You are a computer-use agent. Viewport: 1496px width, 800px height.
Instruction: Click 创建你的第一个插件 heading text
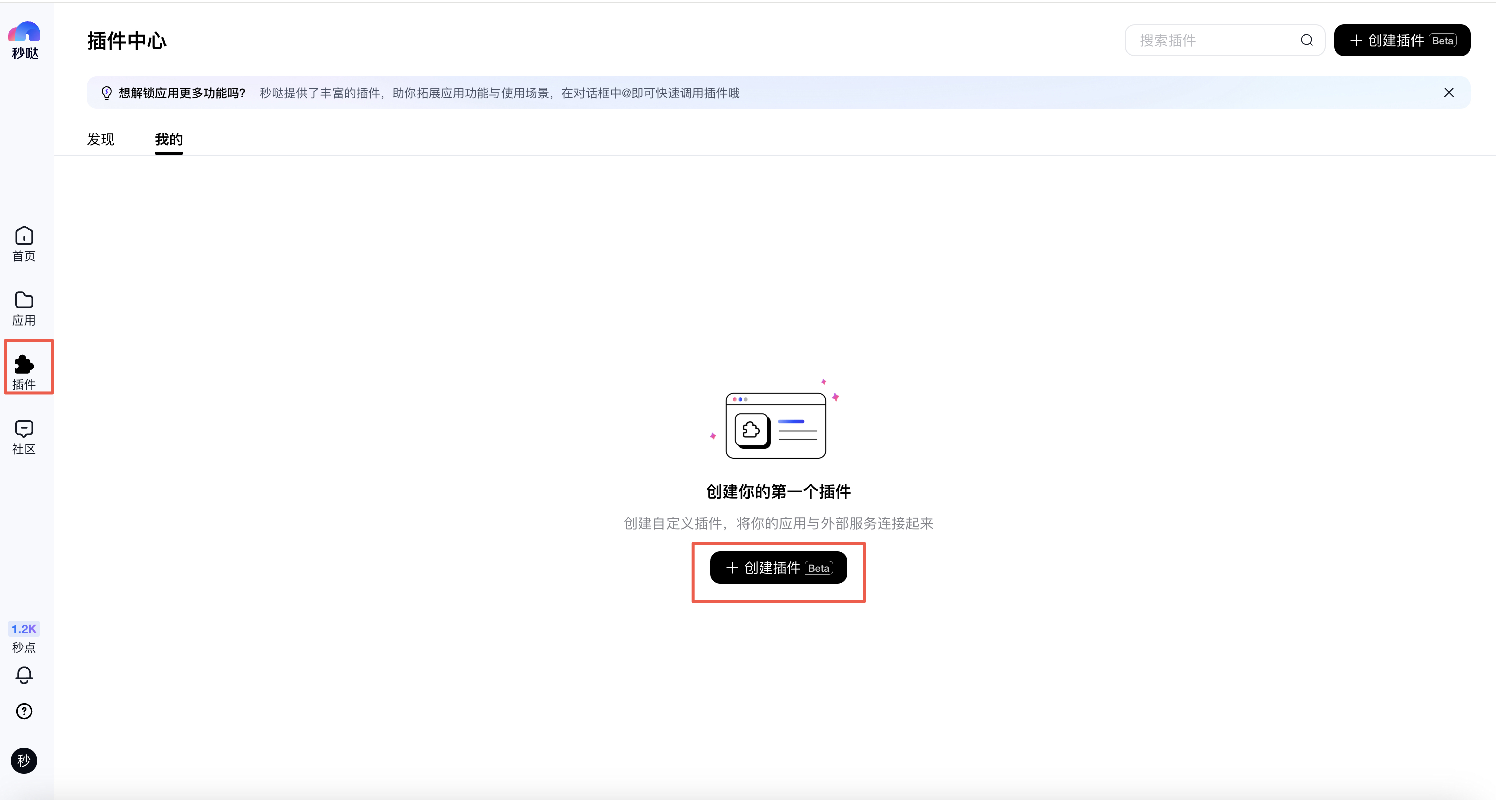coord(778,492)
